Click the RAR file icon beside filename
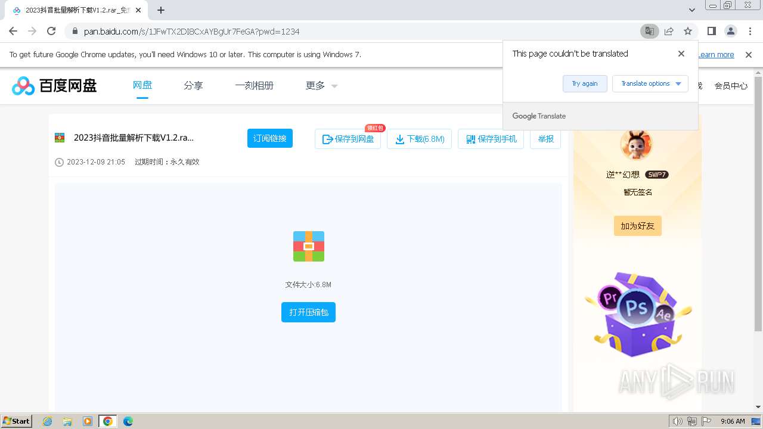The width and height of the screenshot is (763, 429). click(60, 138)
